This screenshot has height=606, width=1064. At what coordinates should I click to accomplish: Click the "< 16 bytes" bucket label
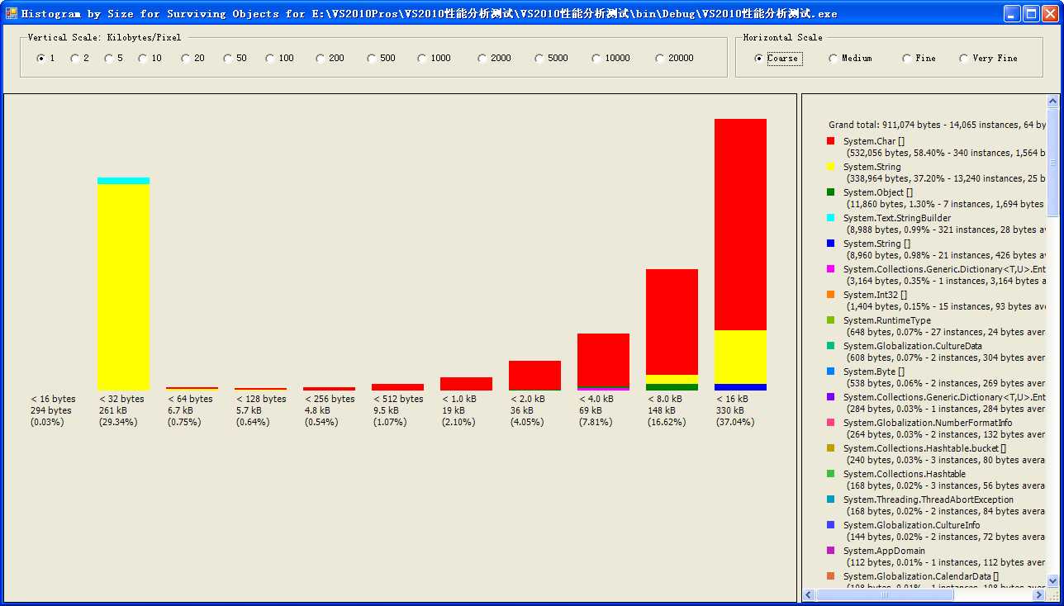tap(53, 399)
